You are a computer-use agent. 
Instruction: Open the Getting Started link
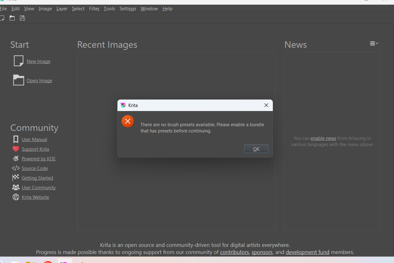coord(37,178)
